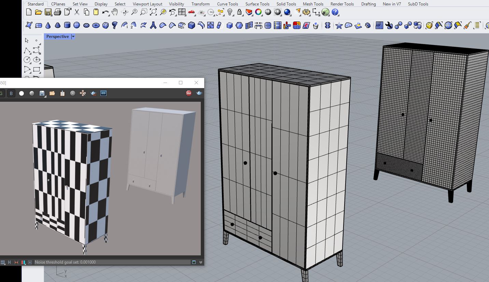Image resolution: width=489 pixels, height=282 pixels.
Task: Toggle the blue channel B button
Action: (11, 93)
